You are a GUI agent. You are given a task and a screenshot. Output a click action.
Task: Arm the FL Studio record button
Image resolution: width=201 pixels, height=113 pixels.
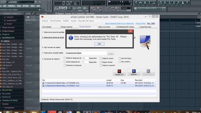point(70,8)
